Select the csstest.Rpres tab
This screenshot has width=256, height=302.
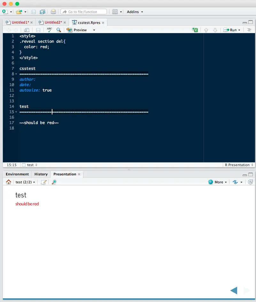tap(89, 23)
